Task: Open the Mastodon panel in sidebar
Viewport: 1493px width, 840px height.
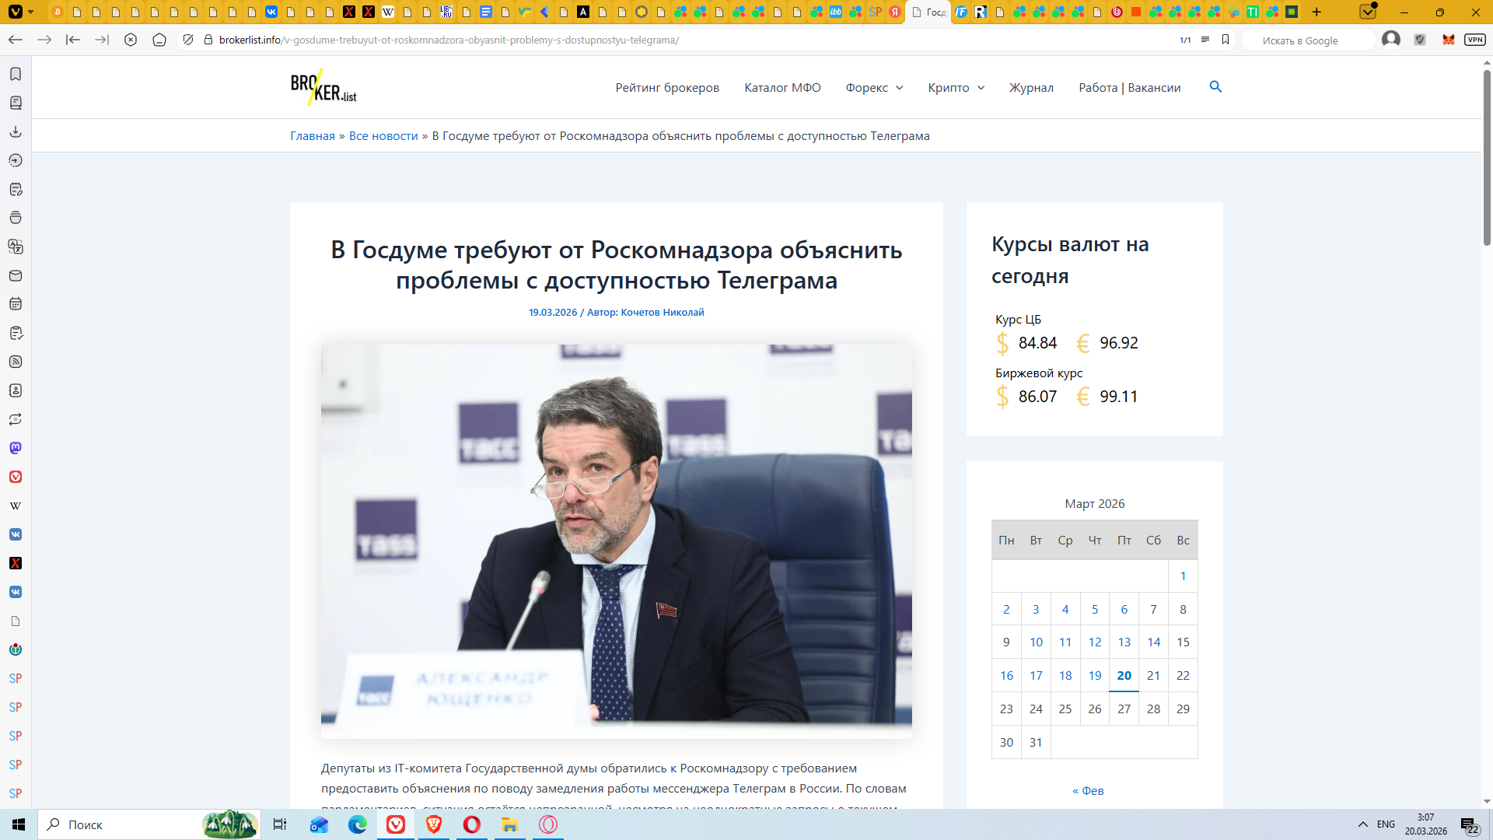Action: (16, 448)
